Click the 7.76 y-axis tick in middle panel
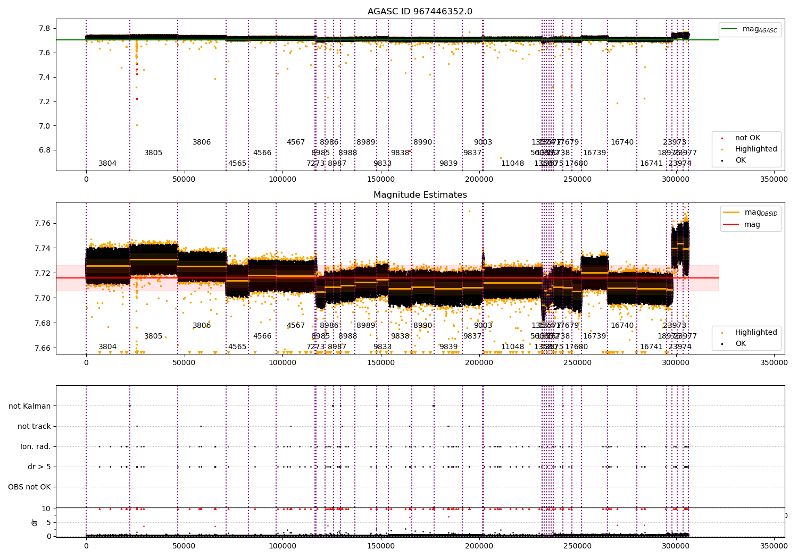This screenshot has width=798, height=558. point(43,224)
